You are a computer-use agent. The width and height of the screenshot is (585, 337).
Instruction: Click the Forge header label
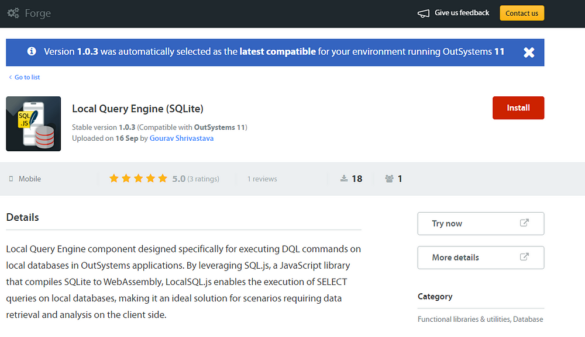point(39,12)
